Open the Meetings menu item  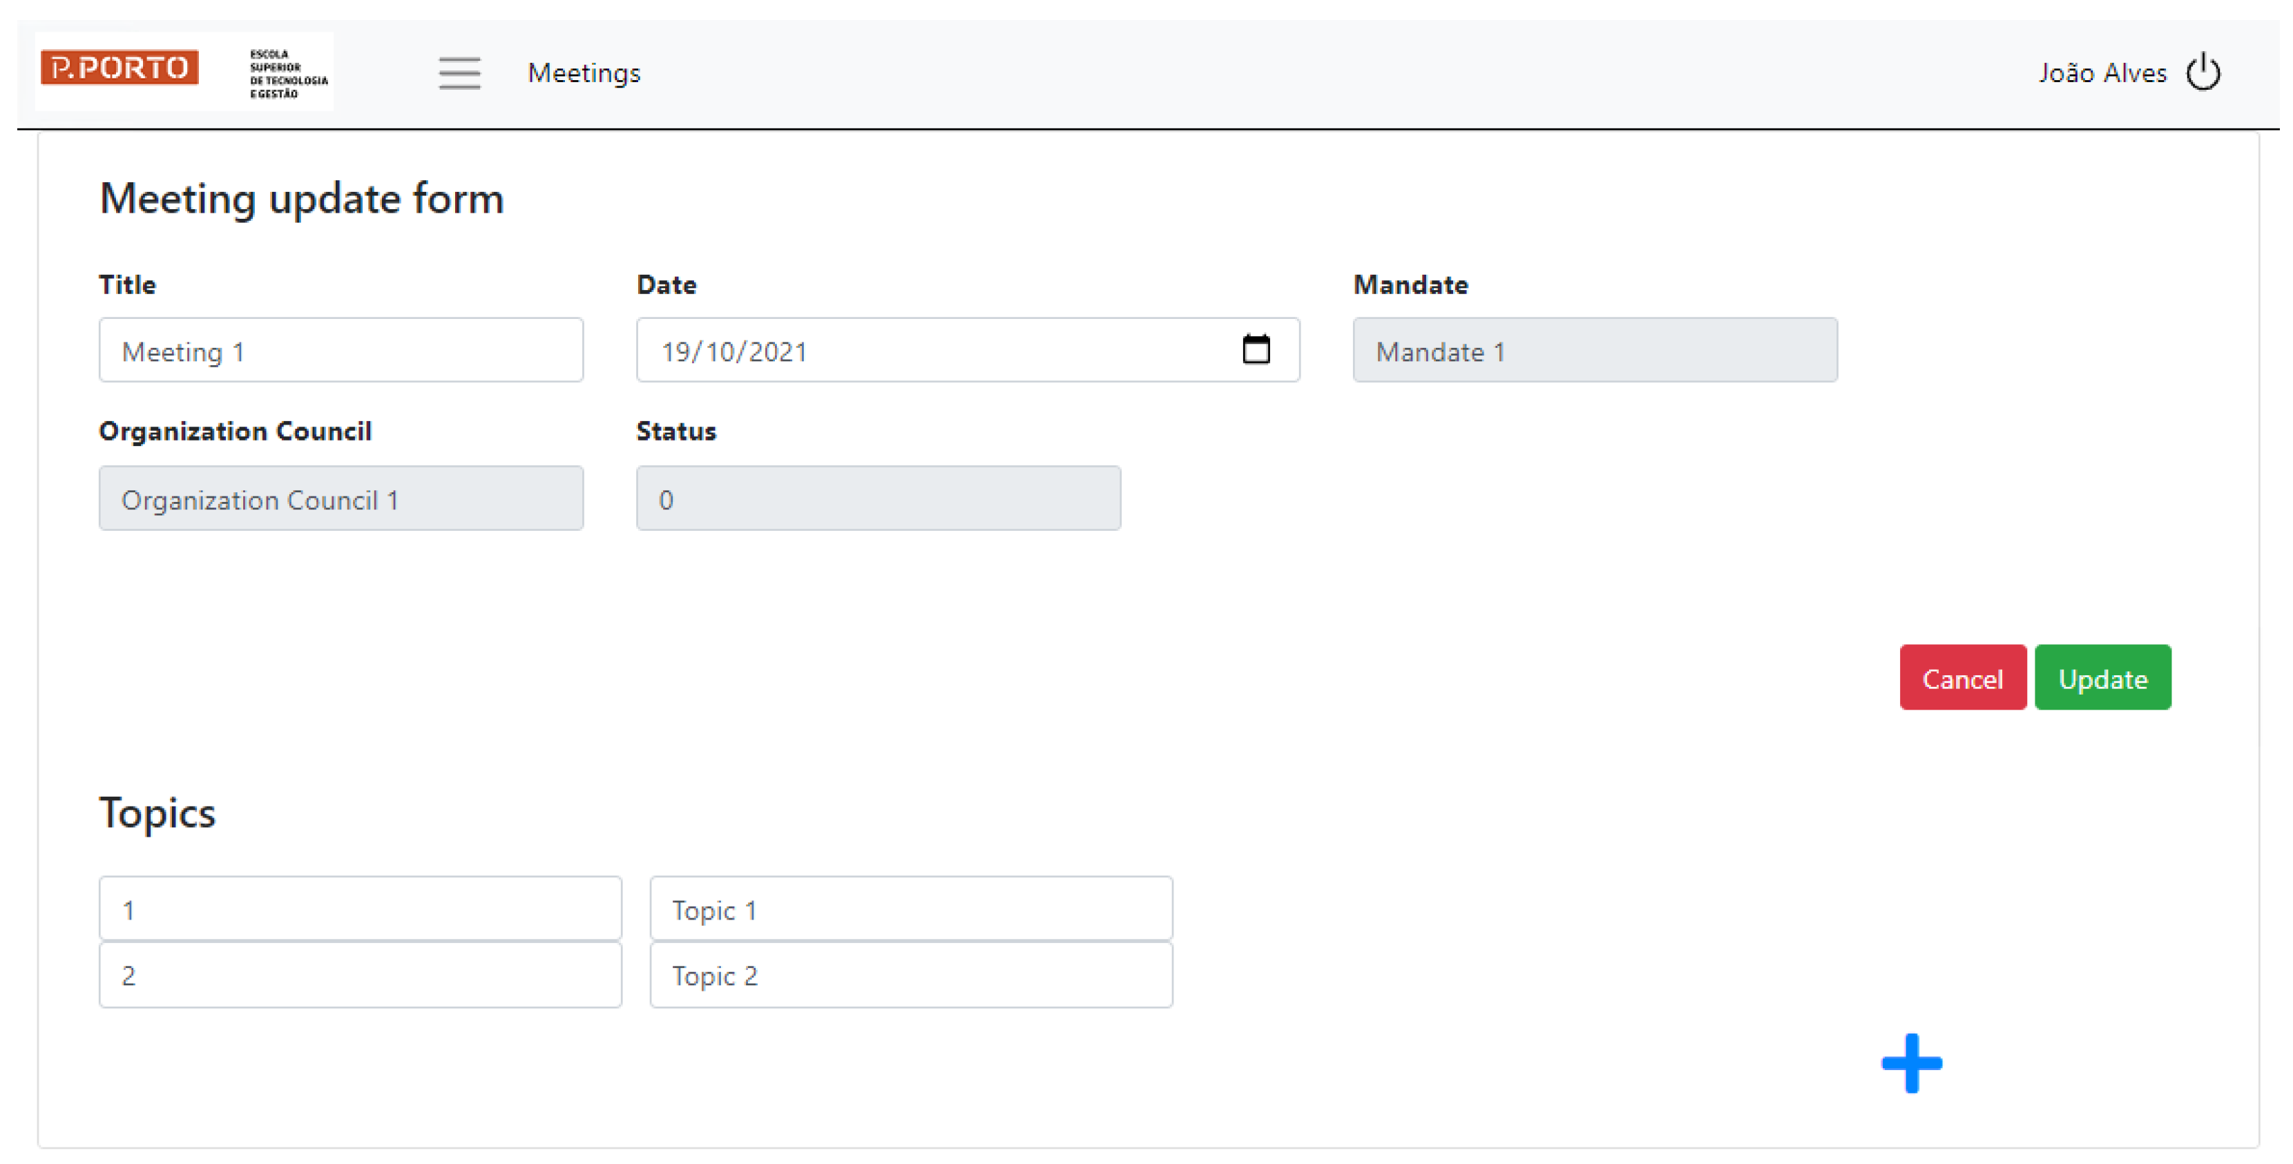(x=583, y=73)
